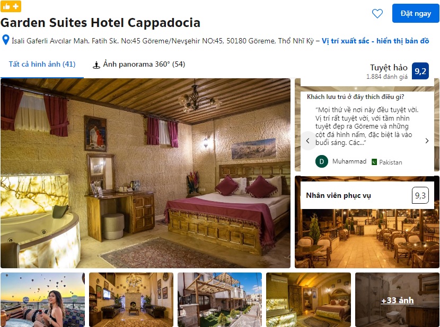Image resolution: width=440 pixels, height=327 pixels.
Task: Click the thumbs-up plus badge icon
Action: (x=11, y=6)
